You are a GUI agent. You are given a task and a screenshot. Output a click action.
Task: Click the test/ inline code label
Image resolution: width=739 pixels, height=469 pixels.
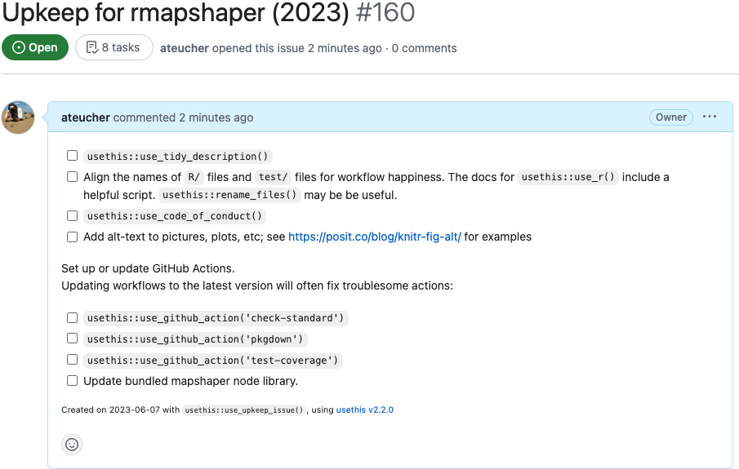pyautogui.click(x=273, y=177)
